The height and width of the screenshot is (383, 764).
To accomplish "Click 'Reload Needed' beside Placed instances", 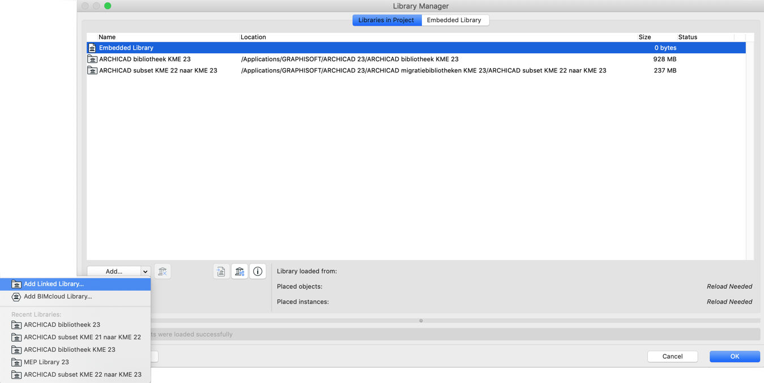I will pos(729,302).
